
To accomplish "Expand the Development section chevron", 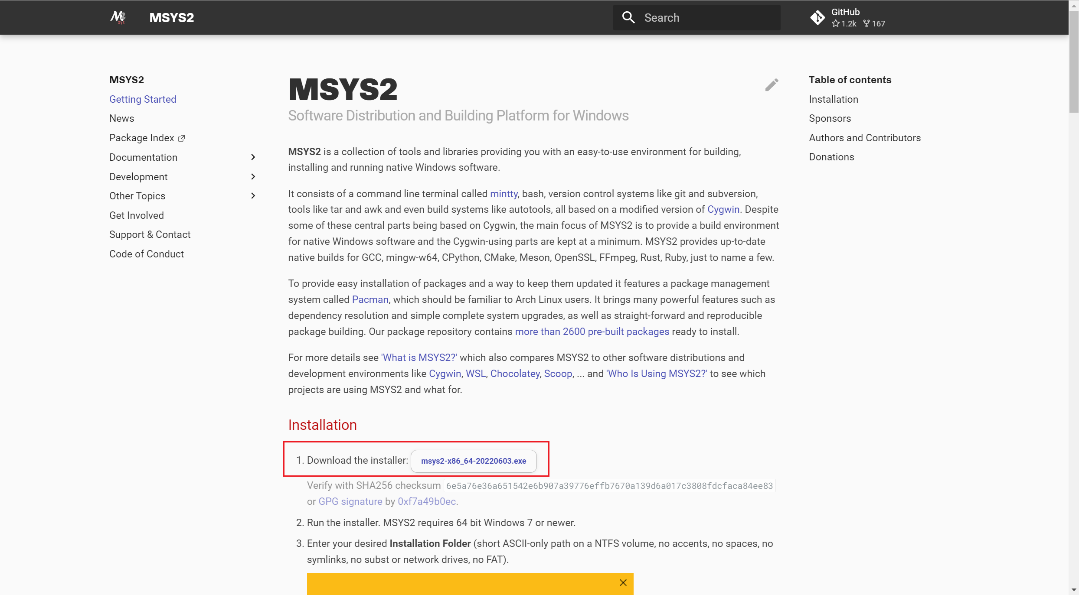I will pos(253,177).
